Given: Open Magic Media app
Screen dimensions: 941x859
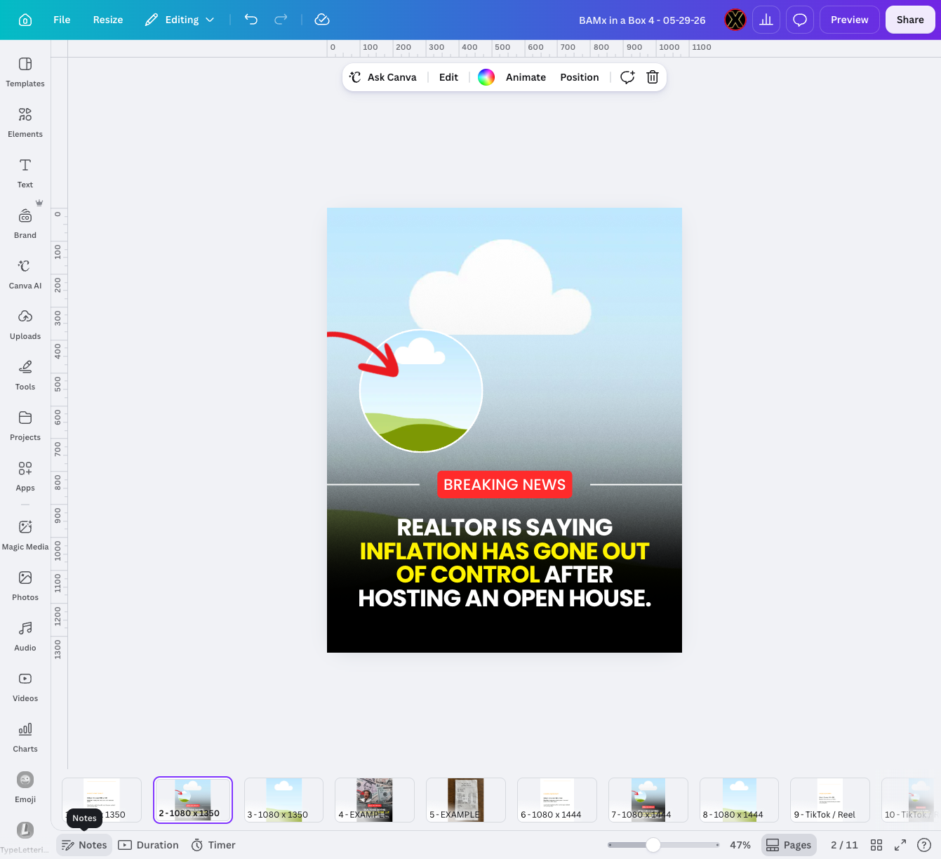Looking at the screenshot, I should 25,535.
